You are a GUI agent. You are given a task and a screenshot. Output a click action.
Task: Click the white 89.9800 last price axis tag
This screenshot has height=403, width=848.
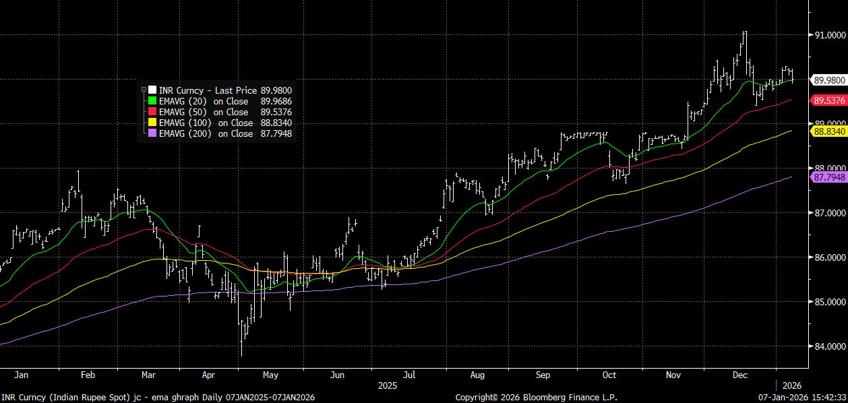pyautogui.click(x=829, y=80)
